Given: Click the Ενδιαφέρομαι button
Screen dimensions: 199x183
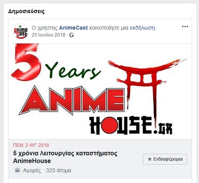Looking at the screenshot, I should tap(165, 159).
